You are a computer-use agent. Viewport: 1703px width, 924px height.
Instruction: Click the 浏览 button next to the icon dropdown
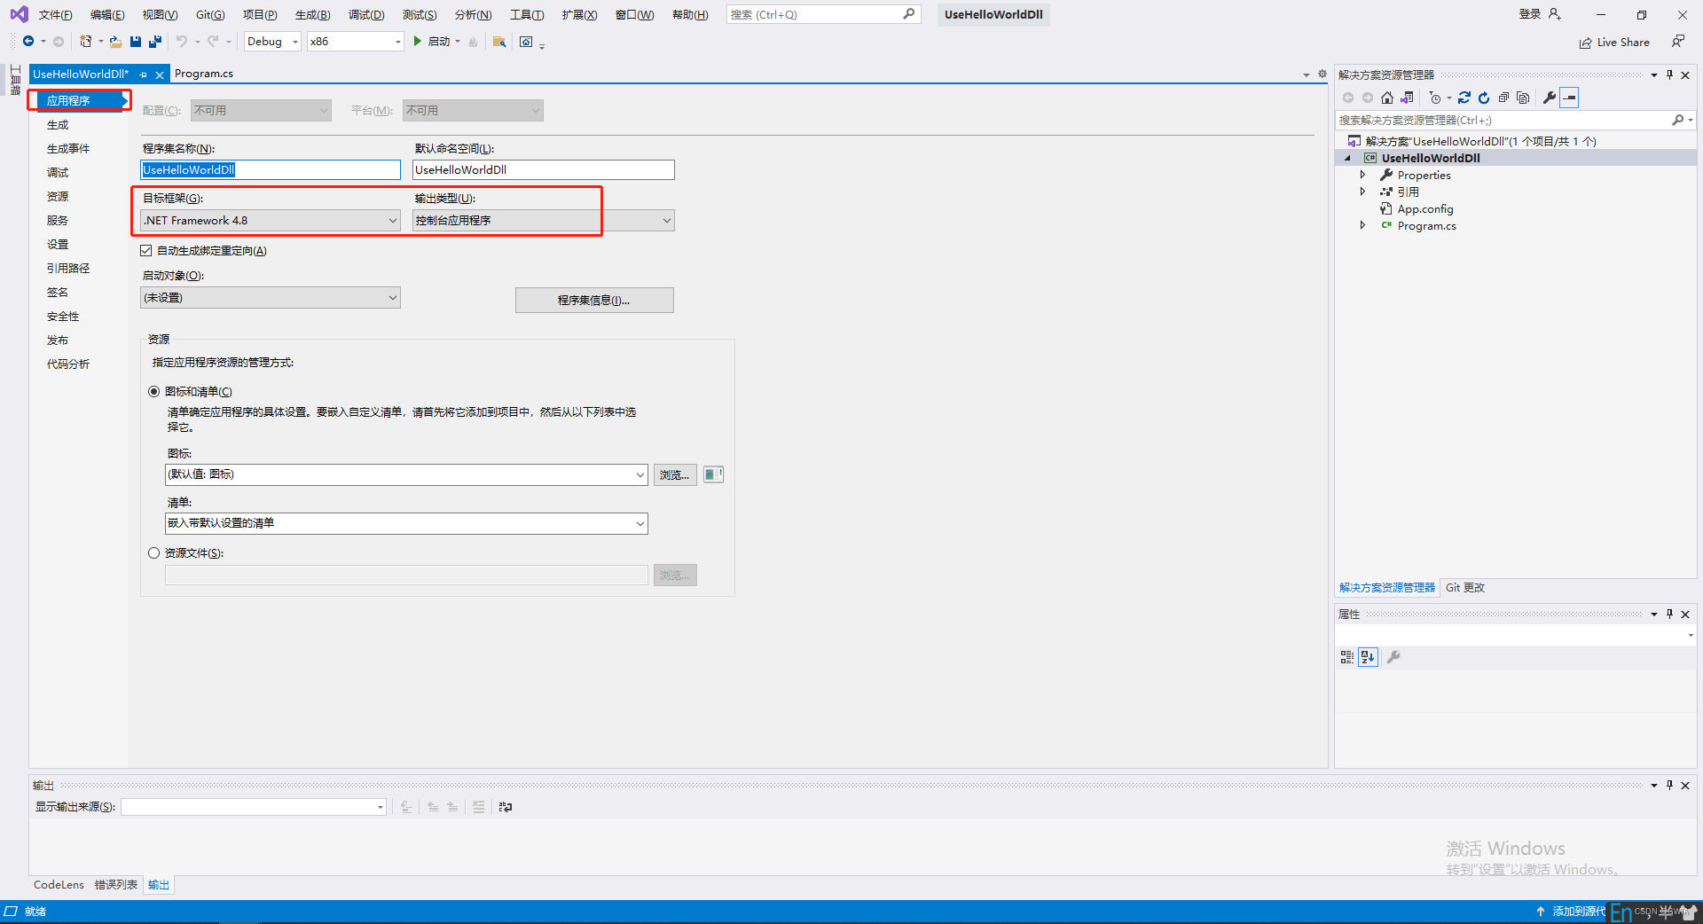[675, 475]
